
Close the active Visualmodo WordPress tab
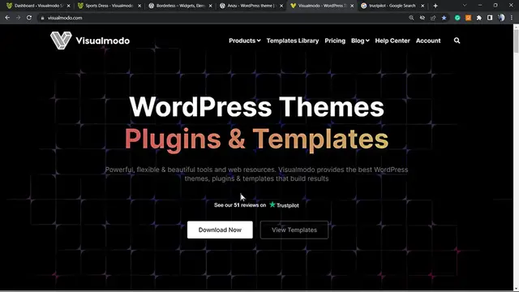pyautogui.click(x=352, y=6)
